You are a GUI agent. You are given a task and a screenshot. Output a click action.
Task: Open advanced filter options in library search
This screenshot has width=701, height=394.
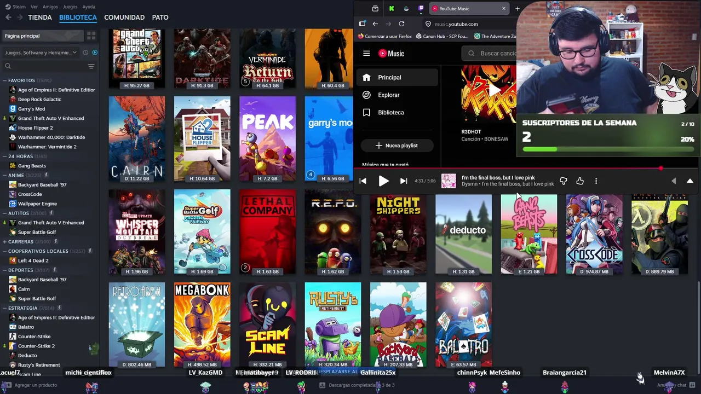[91, 66]
